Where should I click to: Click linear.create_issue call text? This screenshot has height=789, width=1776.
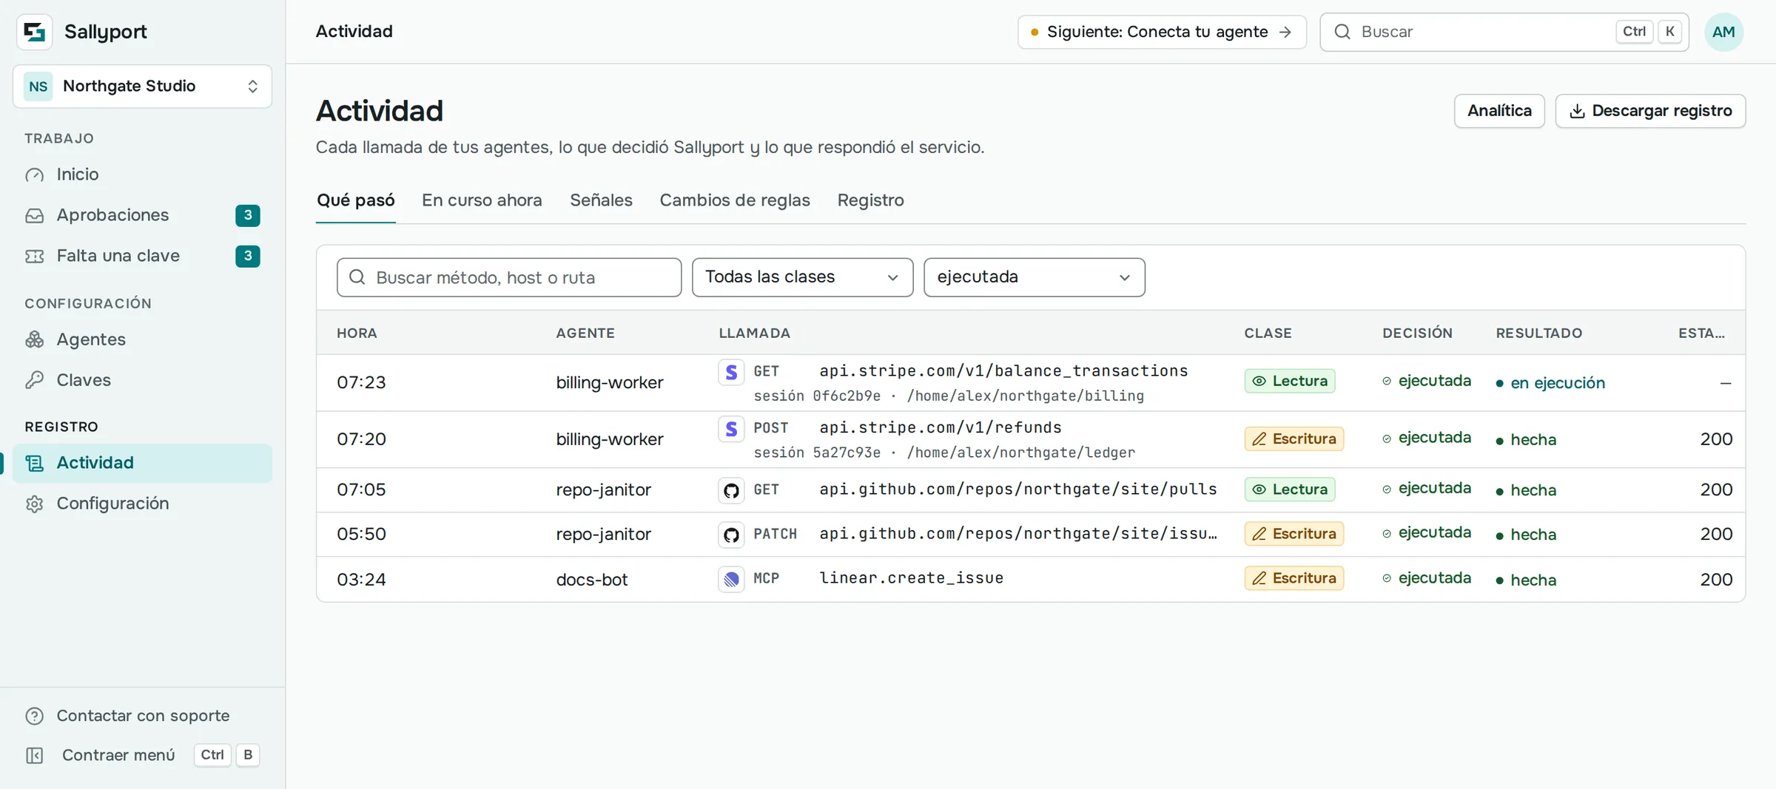[911, 578]
